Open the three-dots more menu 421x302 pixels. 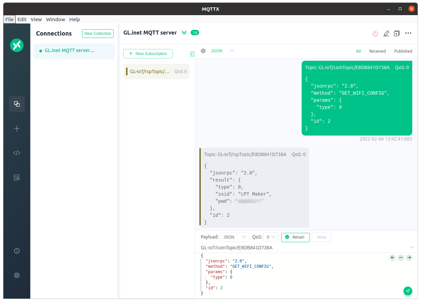tap(408, 33)
